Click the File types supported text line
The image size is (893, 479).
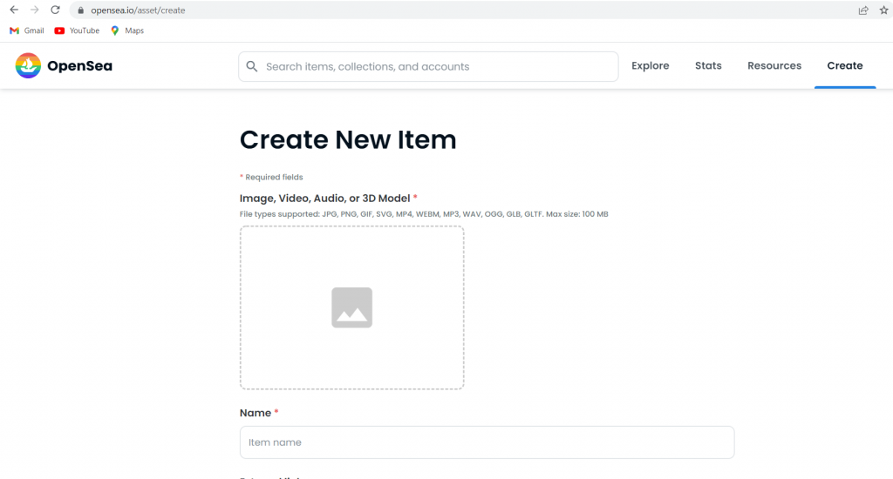(x=424, y=214)
